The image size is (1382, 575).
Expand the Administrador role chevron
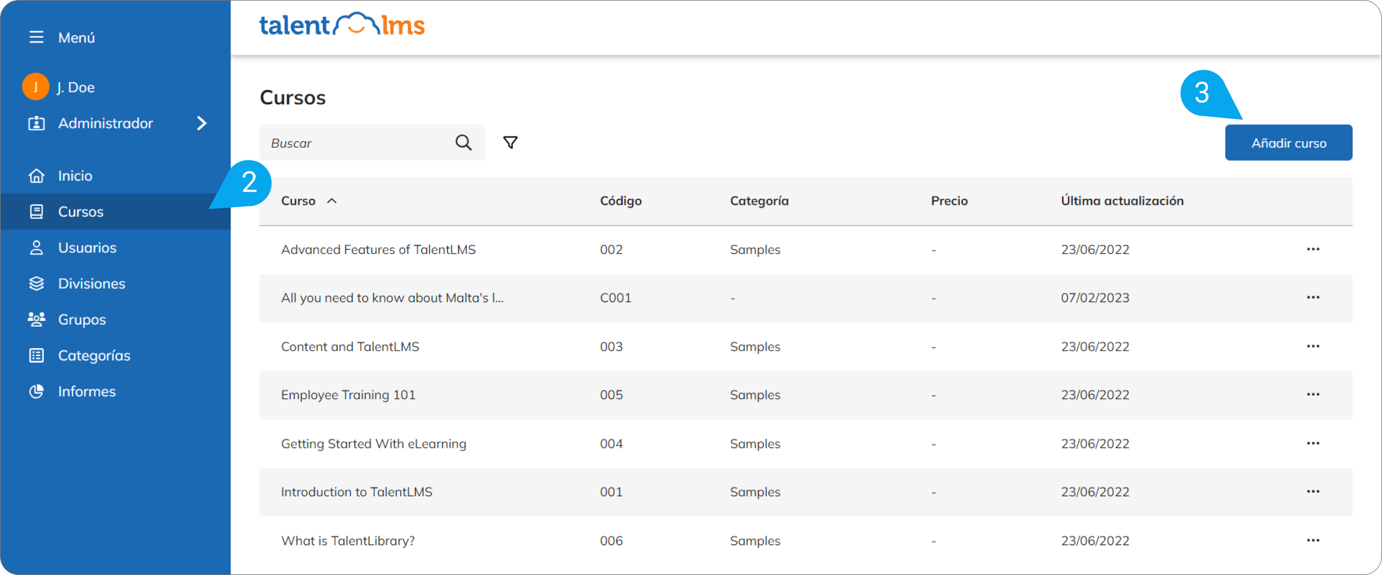202,123
